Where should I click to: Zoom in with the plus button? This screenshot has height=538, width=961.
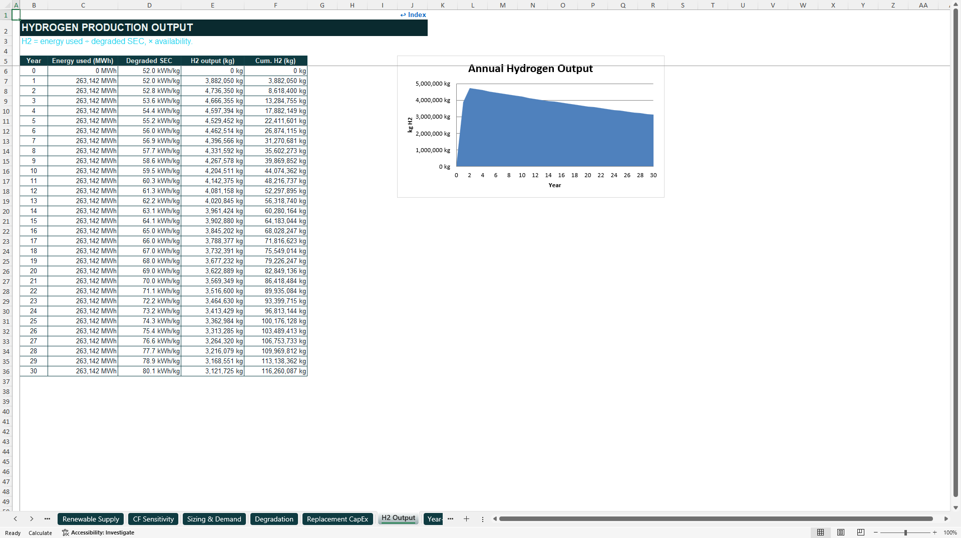point(934,532)
